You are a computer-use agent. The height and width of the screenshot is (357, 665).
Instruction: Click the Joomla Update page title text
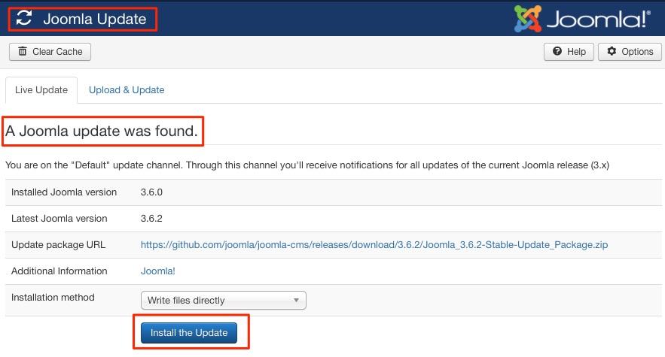95,19
